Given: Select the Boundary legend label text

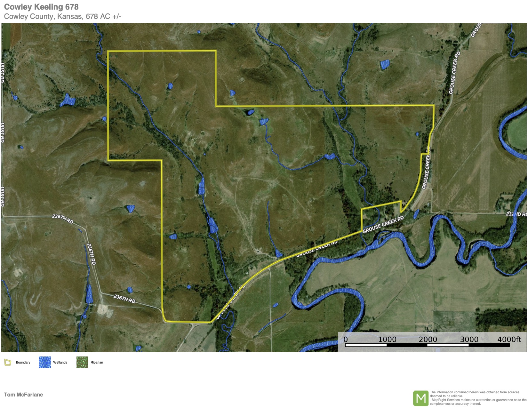Looking at the screenshot, I should point(23,363).
